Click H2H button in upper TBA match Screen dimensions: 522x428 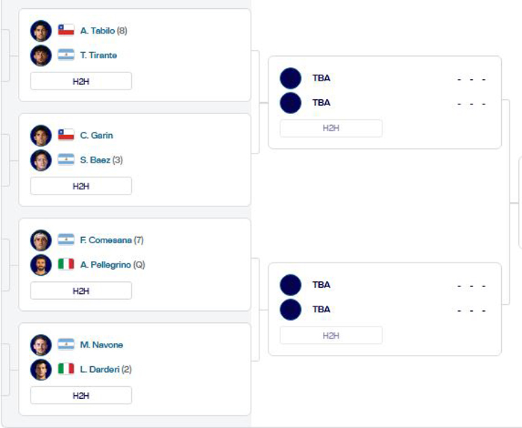tap(330, 128)
